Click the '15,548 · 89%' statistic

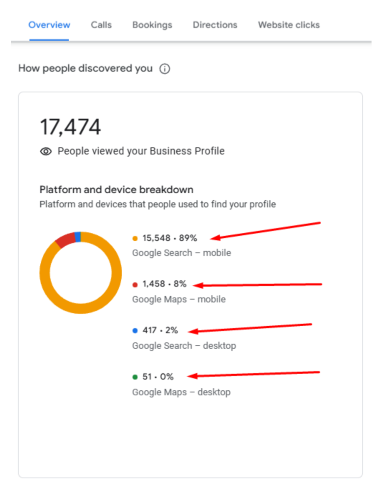tap(169, 238)
